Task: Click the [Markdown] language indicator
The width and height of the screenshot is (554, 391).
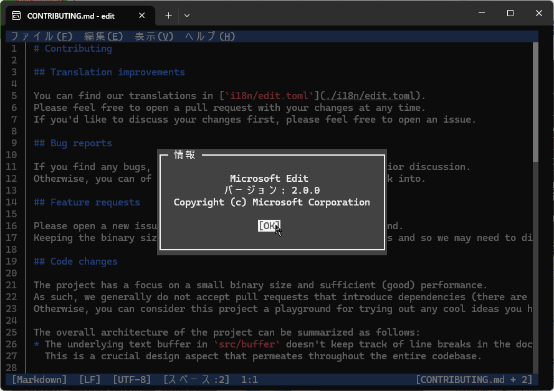Action: click(39, 380)
